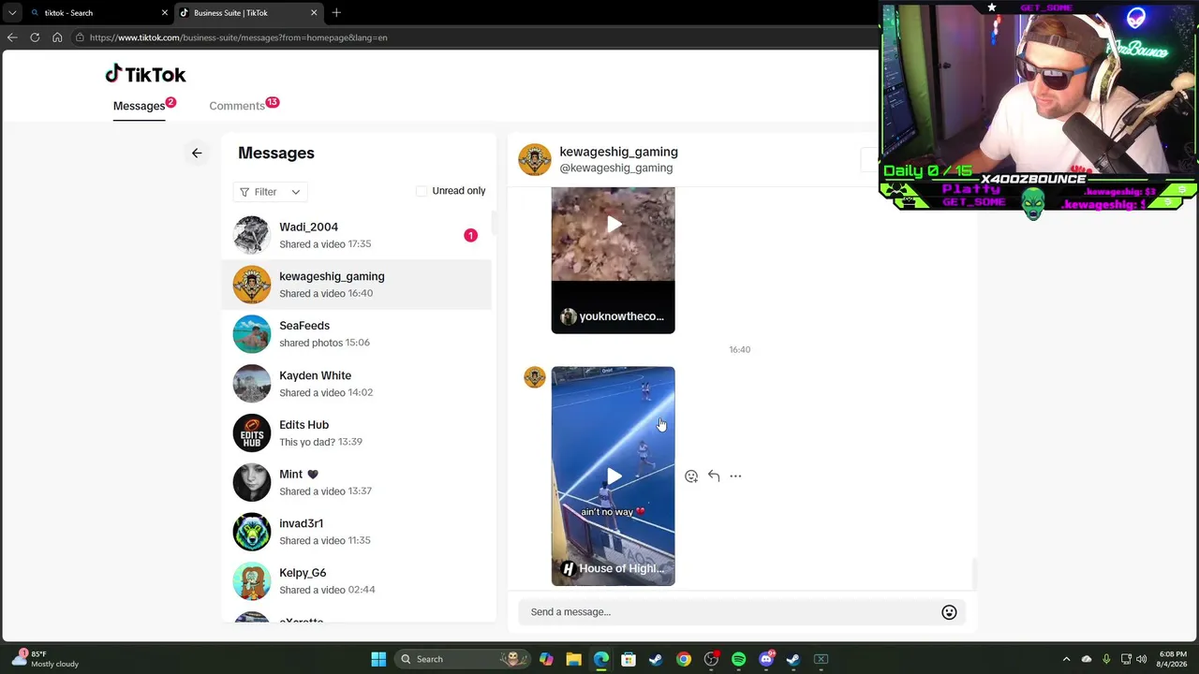Screen dimensions: 1199x674
Task: Click sender avatar beside the 16:40 video
Action: (x=535, y=377)
